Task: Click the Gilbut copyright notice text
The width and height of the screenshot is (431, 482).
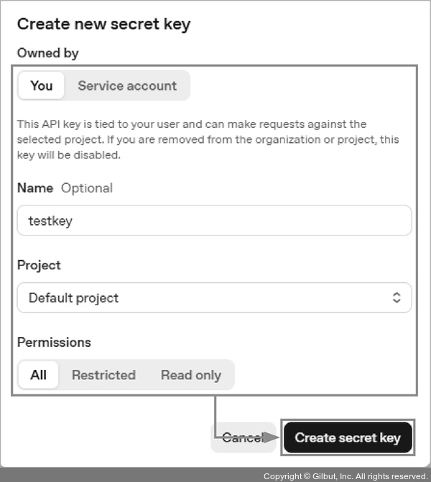Action: tap(345, 476)
